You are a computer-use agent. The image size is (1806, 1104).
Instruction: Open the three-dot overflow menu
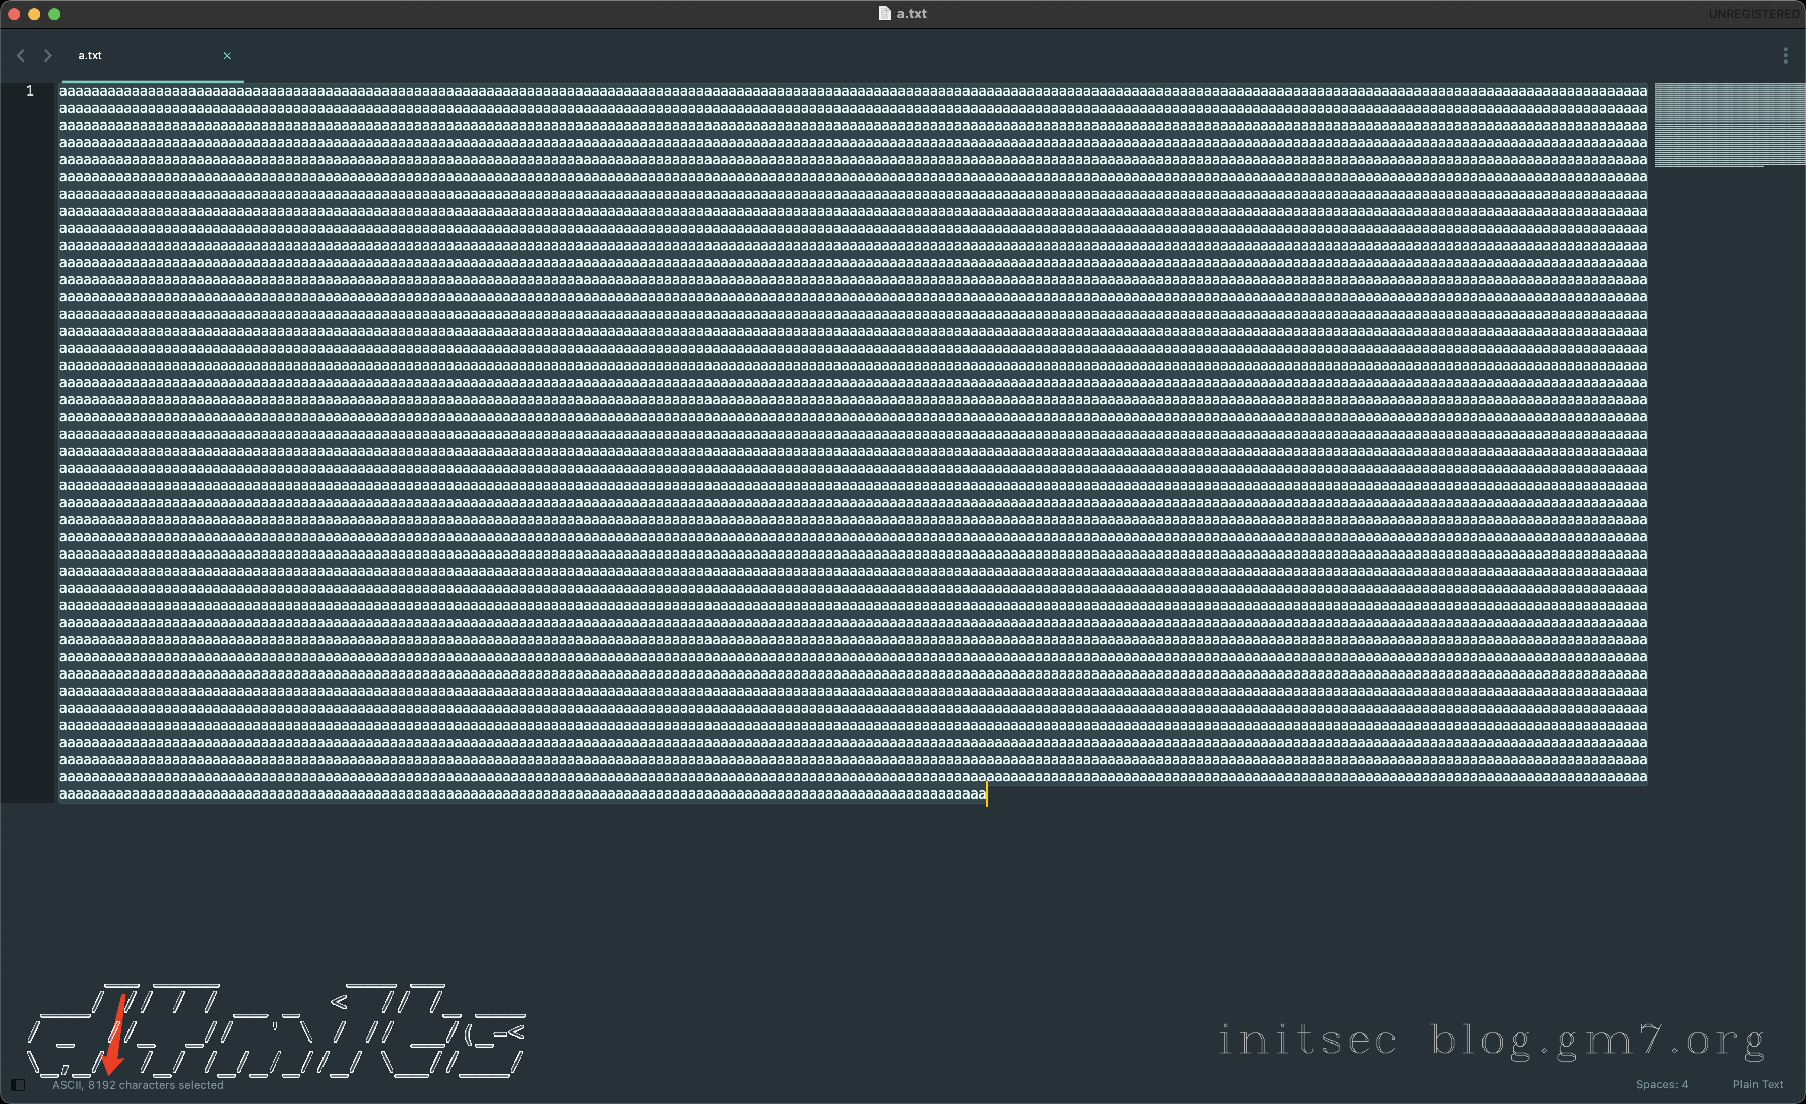[x=1786, y=55]
